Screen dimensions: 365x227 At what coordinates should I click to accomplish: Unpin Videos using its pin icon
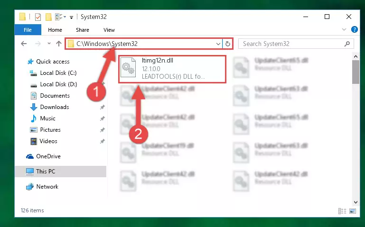(x=102, y=141)
